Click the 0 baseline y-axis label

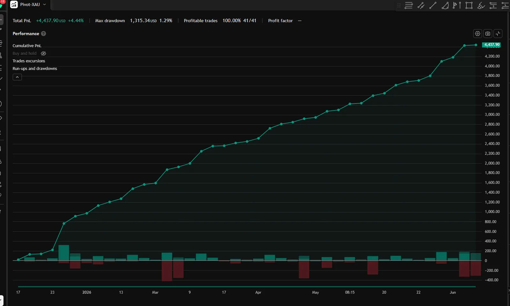coord(486,261)
